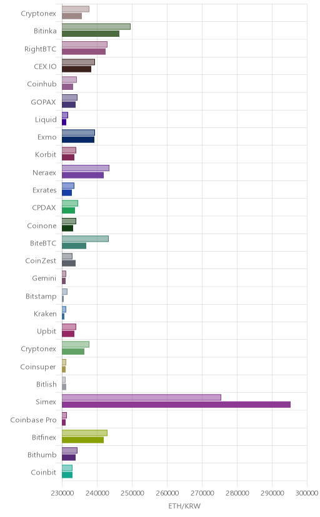Screen dimensions: 320x517
Task: Select the teal Coinbit bar
Action: click(67, 475)
